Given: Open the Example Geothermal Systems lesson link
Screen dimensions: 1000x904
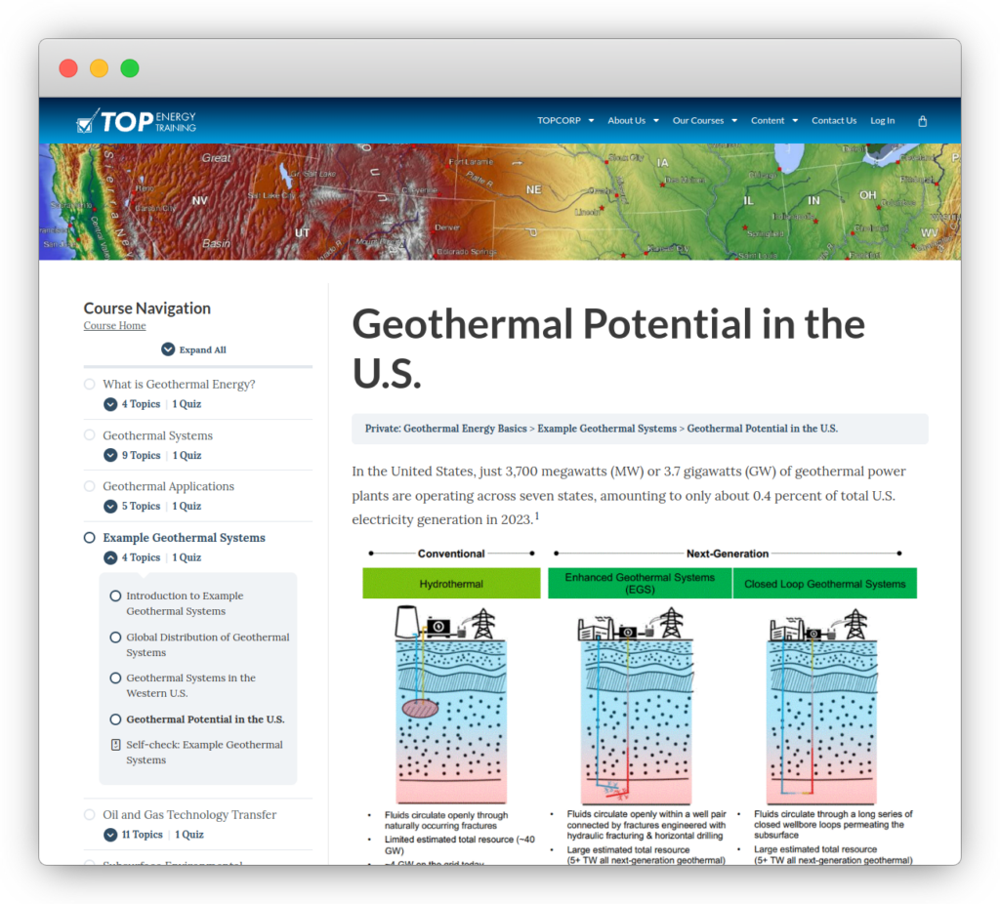Looking at the screenshot, I should pyautogui.click(x=184, y=538).
